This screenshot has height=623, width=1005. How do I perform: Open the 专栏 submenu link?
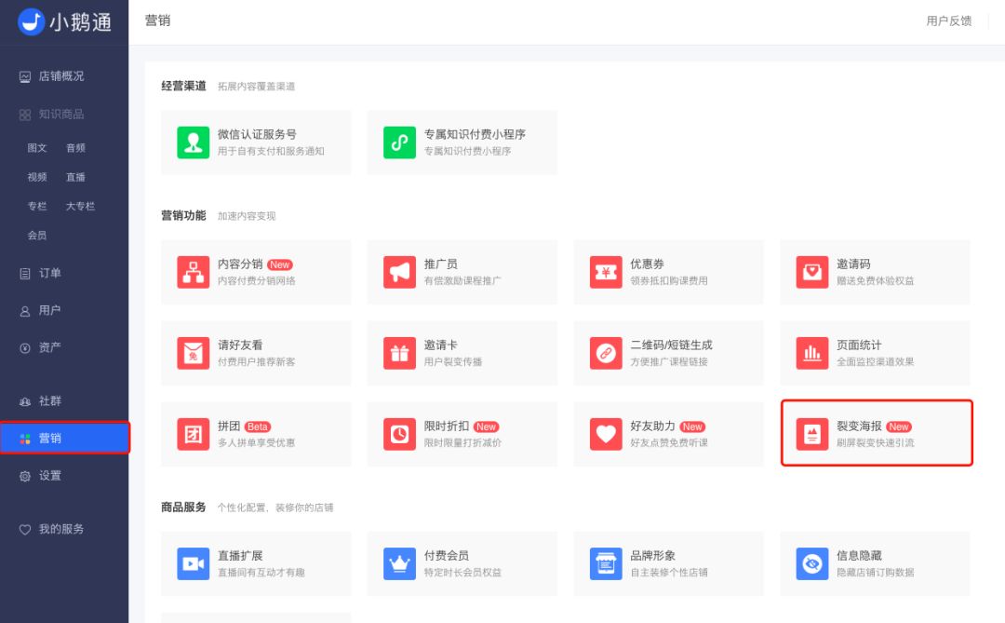(37, 206)
